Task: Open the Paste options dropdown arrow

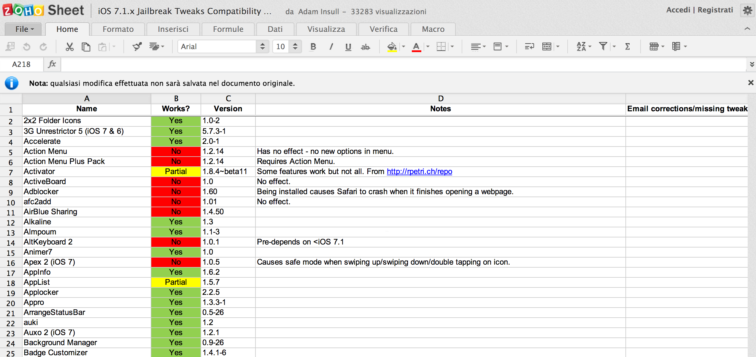Action: [114, 46]
